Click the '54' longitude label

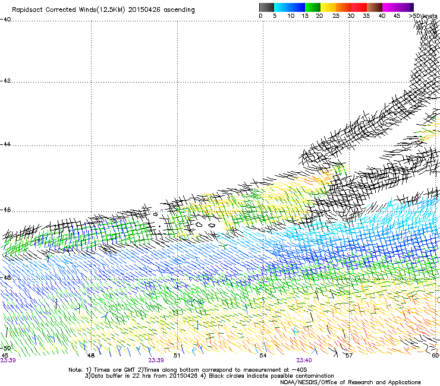[263, 356]
